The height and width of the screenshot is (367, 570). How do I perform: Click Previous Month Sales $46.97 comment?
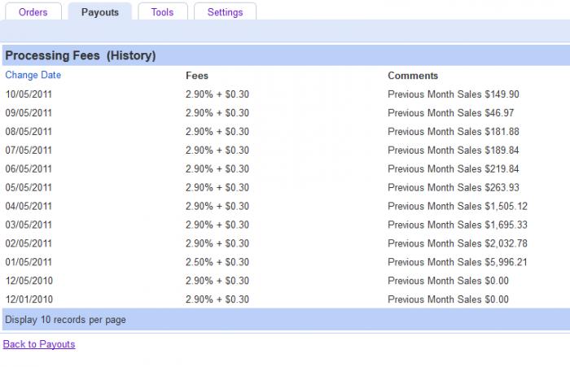click(x=451, y=112)
